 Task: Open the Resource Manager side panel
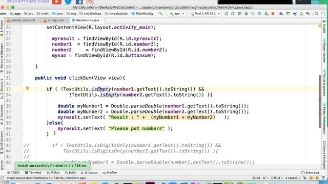(x=2, y=58)
